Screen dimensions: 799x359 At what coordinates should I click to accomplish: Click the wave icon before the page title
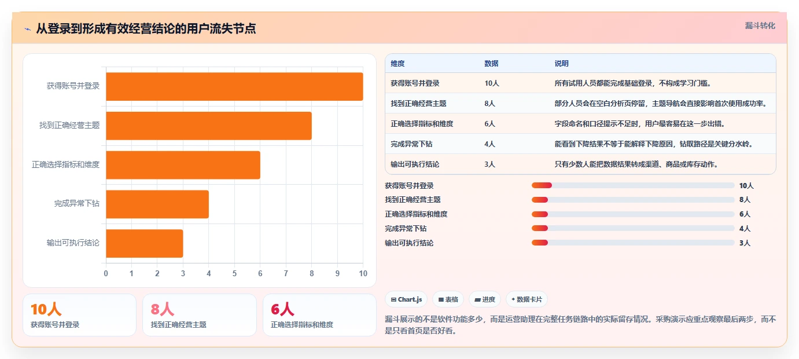pyautogui.click(x=27, y=28)
